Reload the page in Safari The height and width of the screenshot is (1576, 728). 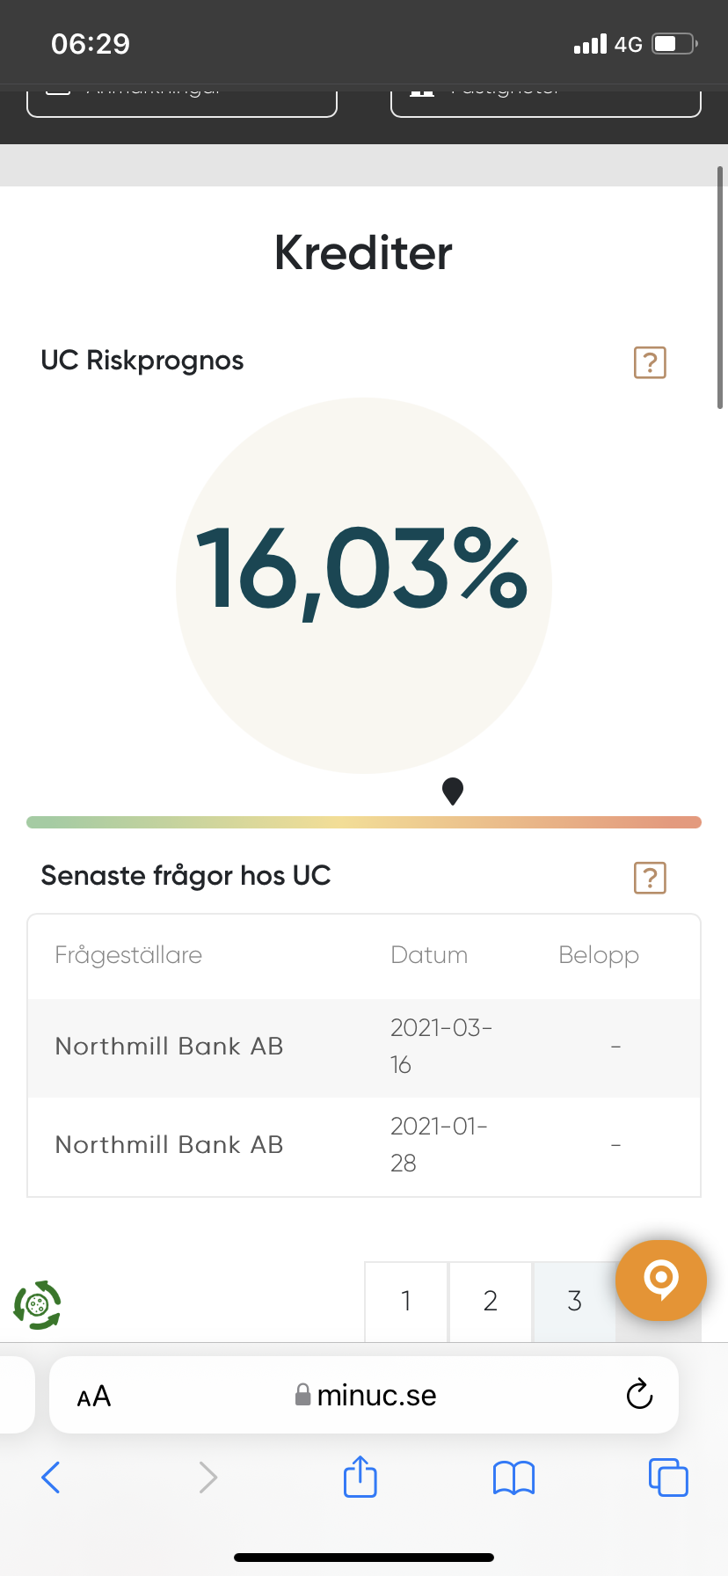click(x=639, y=1395)
